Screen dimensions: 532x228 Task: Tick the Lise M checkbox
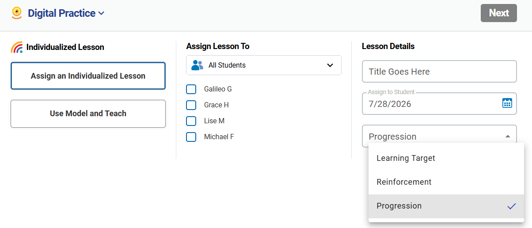[x=191, y=121]
